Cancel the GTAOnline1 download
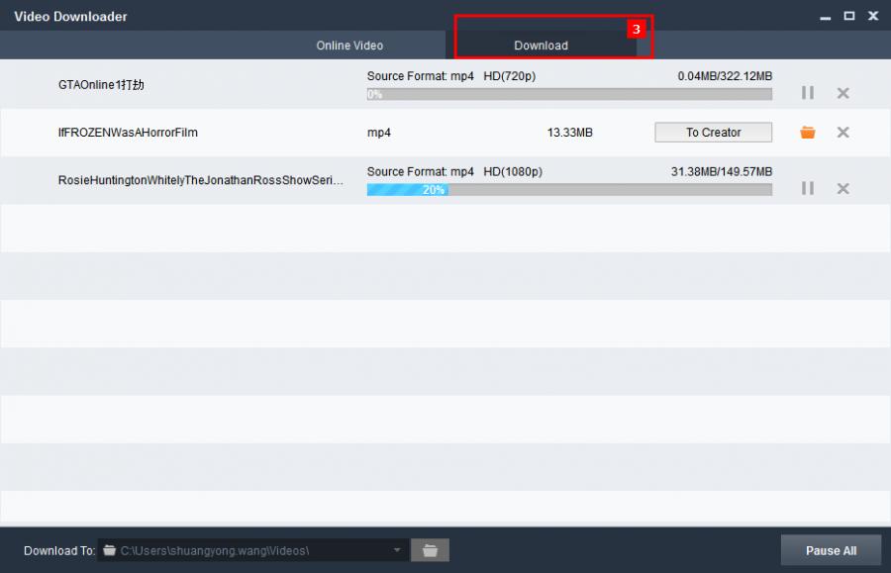This screenshot has height=573, width=891. [842, 93]
